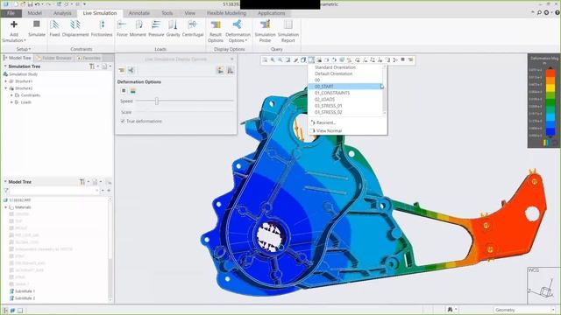This screenshot has height=315, width=561.
Task: Switch to the Annotate ribbon tab
Action: (139, 13)
